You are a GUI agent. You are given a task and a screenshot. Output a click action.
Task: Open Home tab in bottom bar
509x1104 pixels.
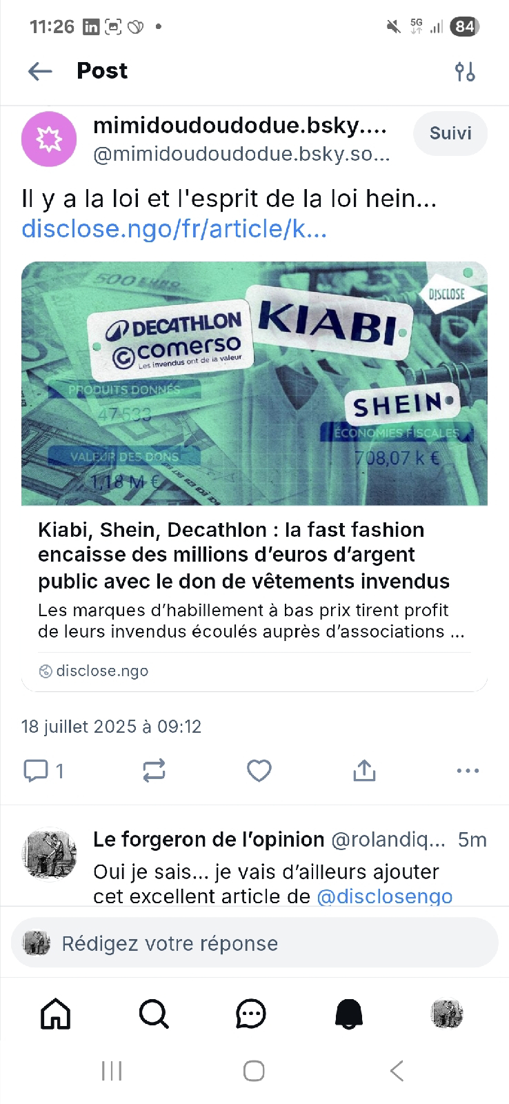point(56,1014)
